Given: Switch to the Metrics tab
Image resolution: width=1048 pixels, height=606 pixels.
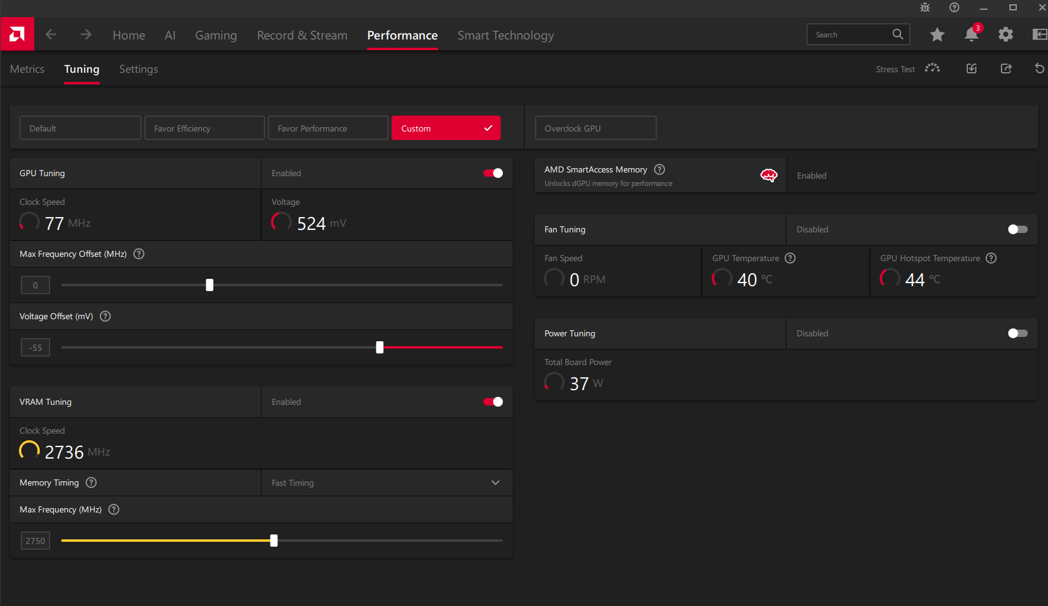Looking at the screenshot, I should pos(27,69).
